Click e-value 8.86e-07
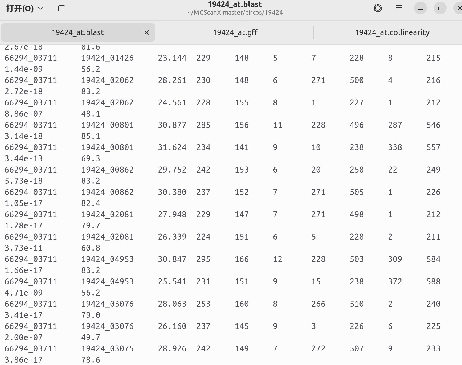 [24, 114]
